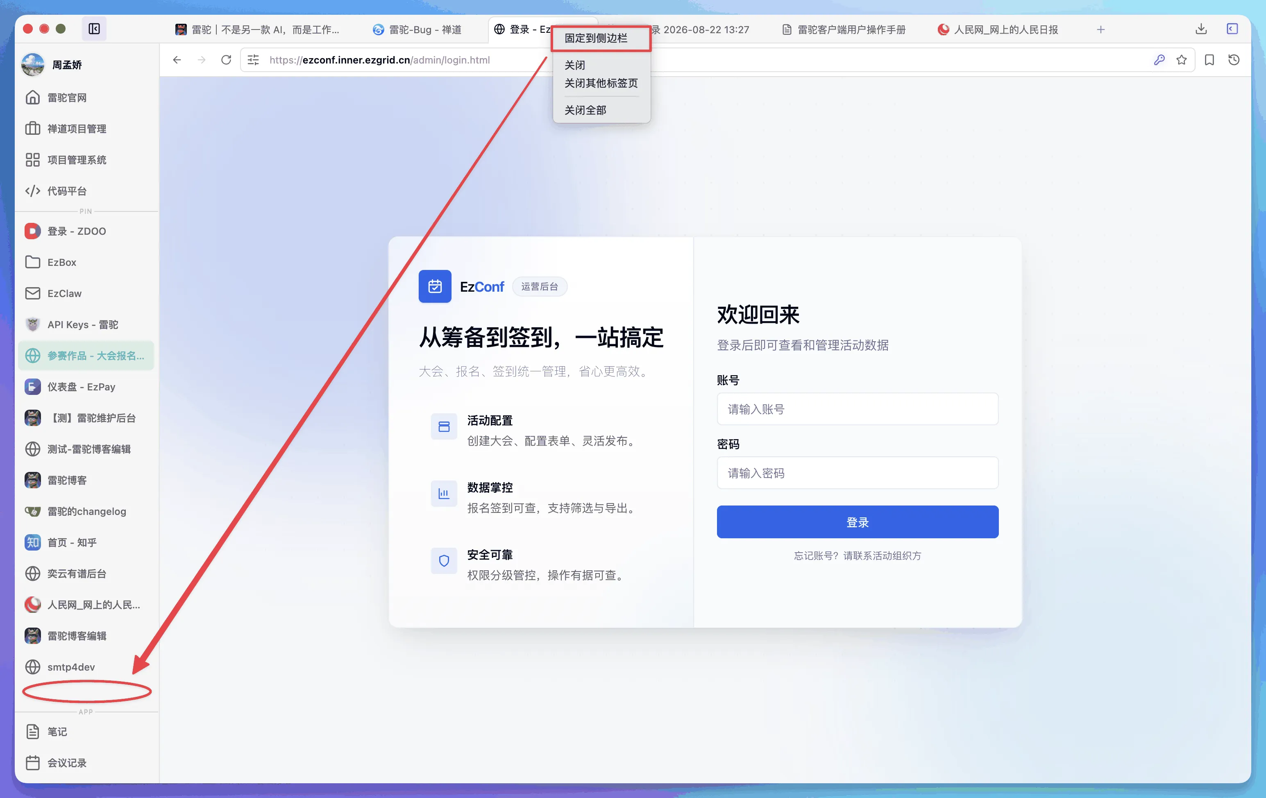Open pinned 仪表盘 - EzPay
The height and width of the screenshot is (798, 1266).
86,387
